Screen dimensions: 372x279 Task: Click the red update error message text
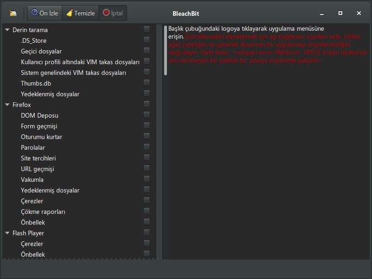268,48
